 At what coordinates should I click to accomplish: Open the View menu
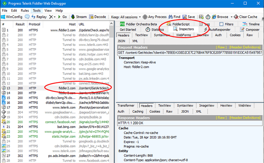click(48, 11)
